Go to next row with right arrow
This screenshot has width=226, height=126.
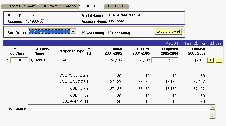(x=212, y=43)
